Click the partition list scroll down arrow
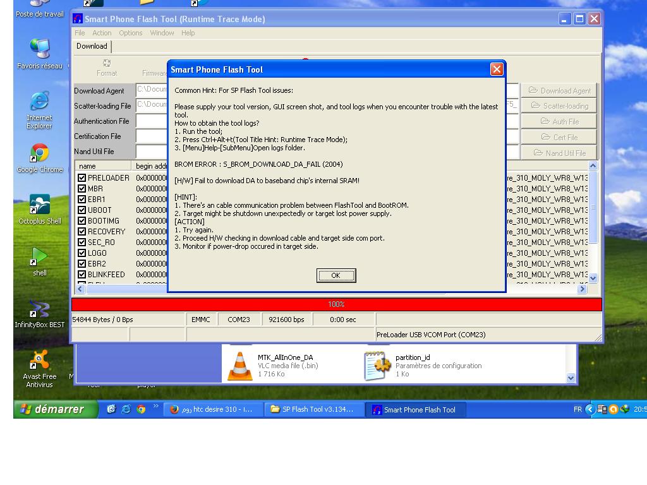This screenshot has height=485, width=647. click(593, 278)
